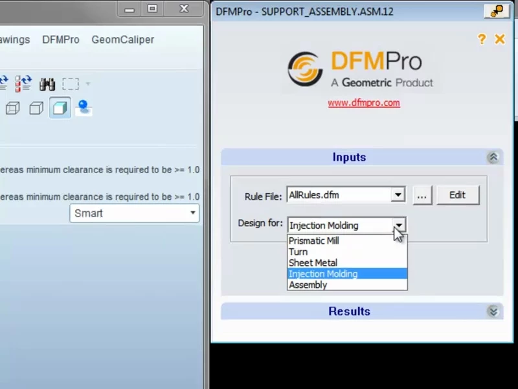Choose the shaded cube display style
Viewport: 518px width, 389px height.
point(60,108)
